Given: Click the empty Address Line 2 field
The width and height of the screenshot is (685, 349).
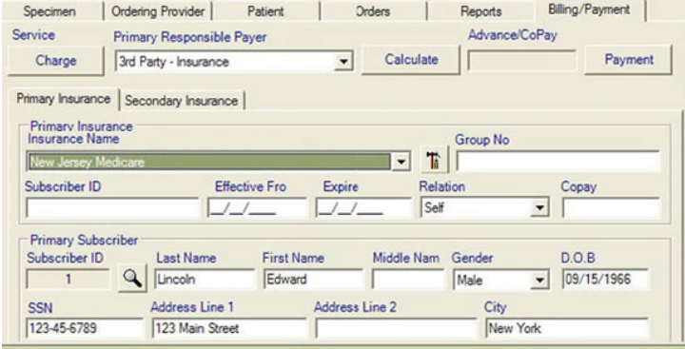Looking at the screenshot, I should 396,328.
